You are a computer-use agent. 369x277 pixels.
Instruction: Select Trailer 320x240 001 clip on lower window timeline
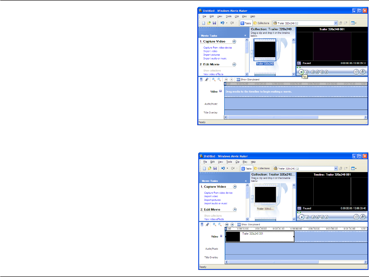click(260, 237)
